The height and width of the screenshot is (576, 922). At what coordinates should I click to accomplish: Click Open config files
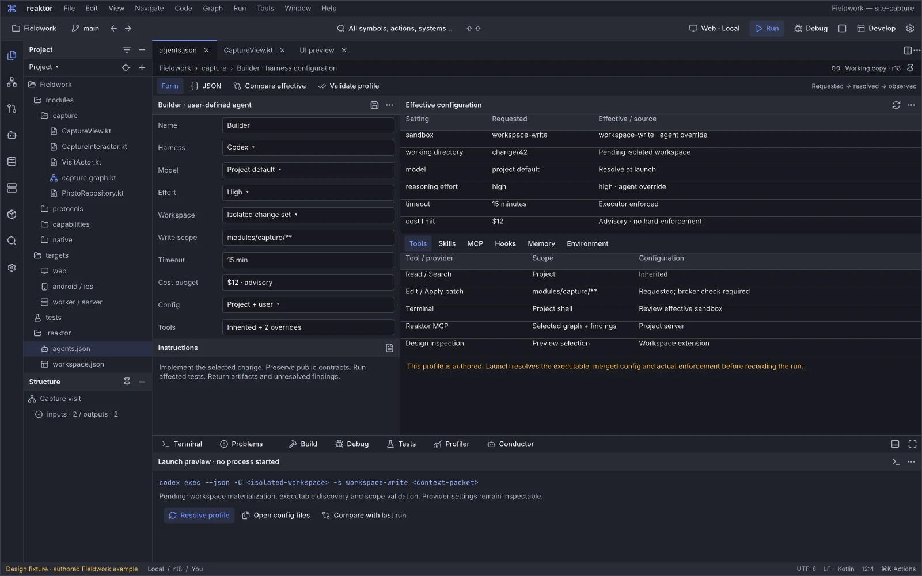pos(276,515)
